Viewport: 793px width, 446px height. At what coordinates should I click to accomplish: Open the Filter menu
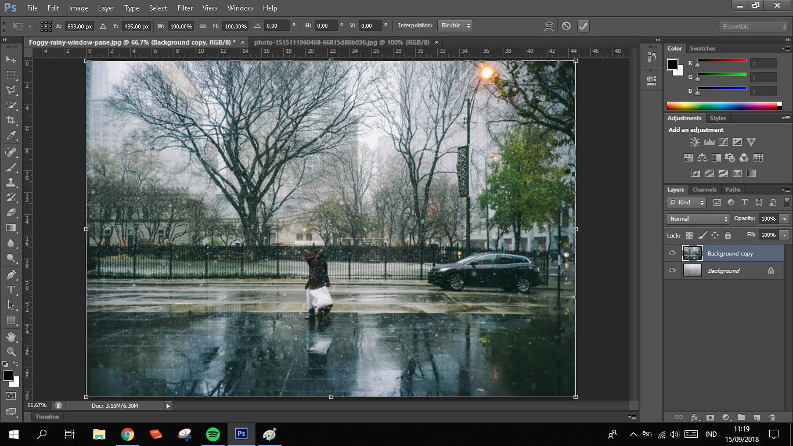[x=185, y=8]
